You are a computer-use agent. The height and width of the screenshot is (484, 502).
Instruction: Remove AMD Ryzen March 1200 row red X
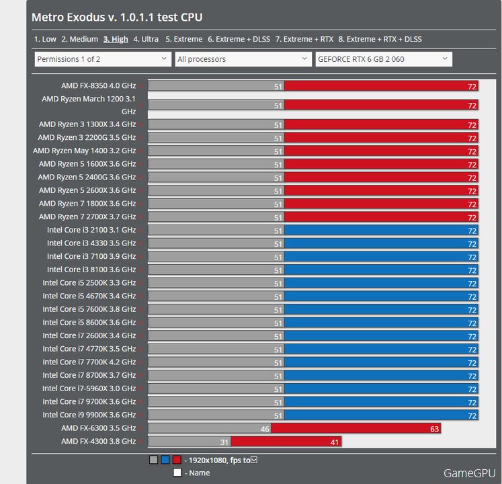coord(141,106)
